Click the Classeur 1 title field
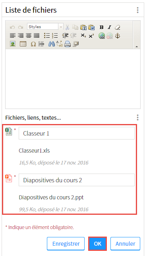Screen dimensions: 145x256 pos(77,133)
